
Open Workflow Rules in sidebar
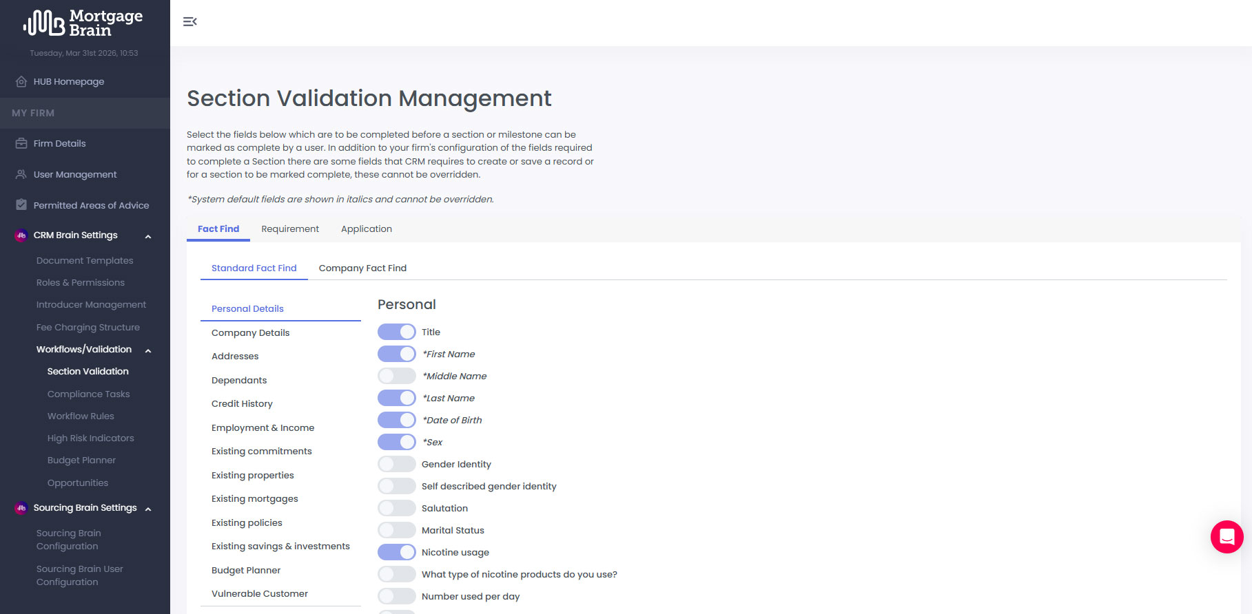coord(81,416)
